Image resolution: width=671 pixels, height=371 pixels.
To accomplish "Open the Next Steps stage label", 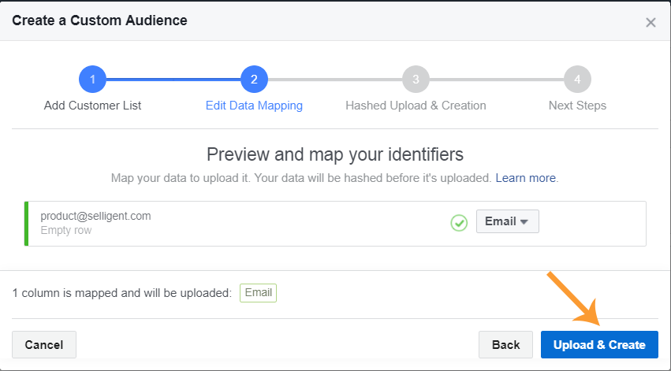I will [577, 106].
